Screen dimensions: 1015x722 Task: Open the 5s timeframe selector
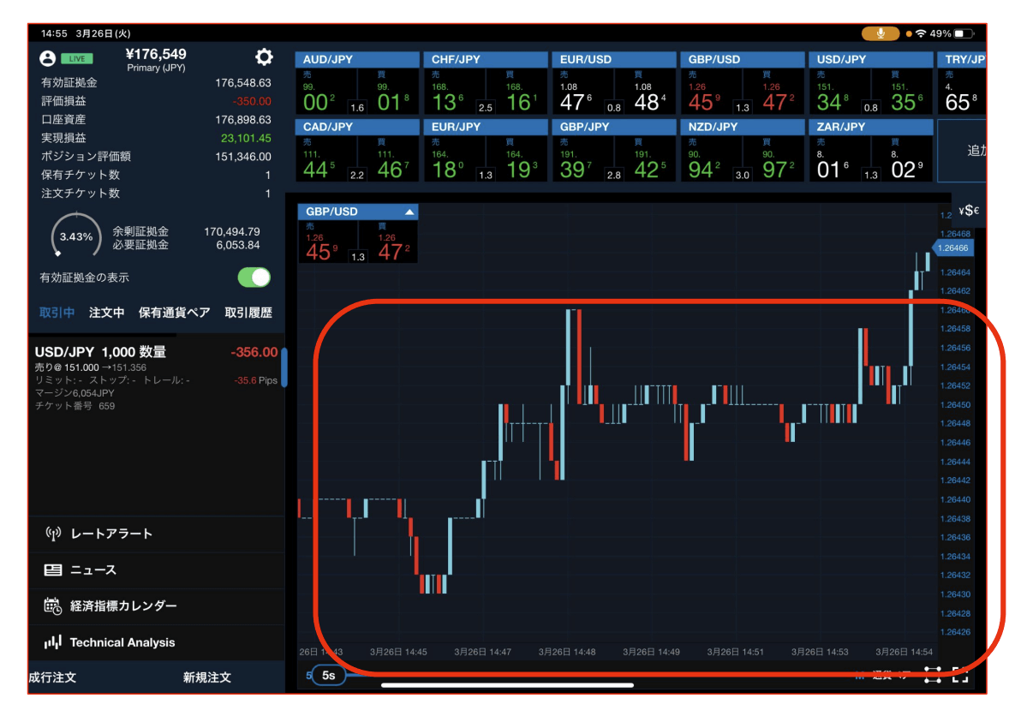(x=330, y=676)
